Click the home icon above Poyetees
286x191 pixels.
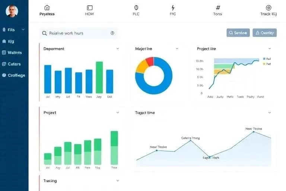47,8
